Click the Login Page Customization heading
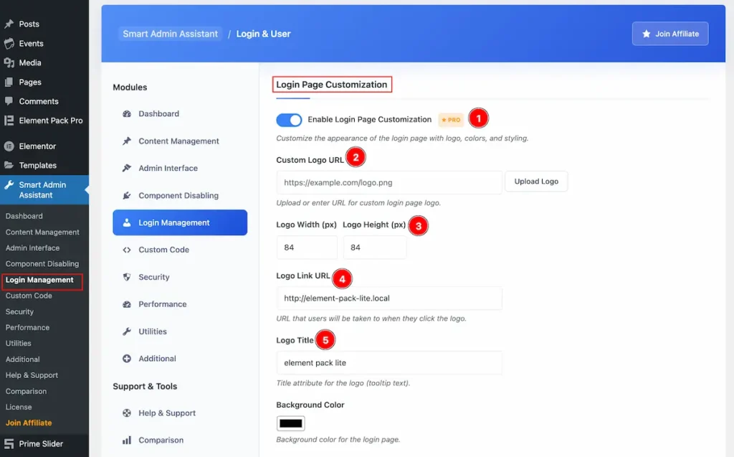Image resolution: width=734 pixels, height=457 pixels. click(x=331, y=85)
